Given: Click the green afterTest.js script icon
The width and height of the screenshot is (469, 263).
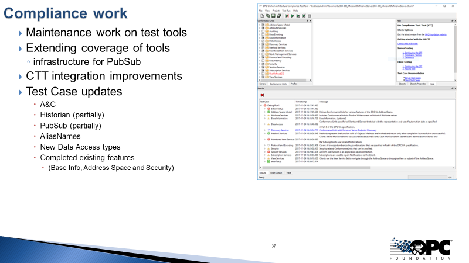Looking at the screenshot, I should pyautogui.click(x=269, y=162).
